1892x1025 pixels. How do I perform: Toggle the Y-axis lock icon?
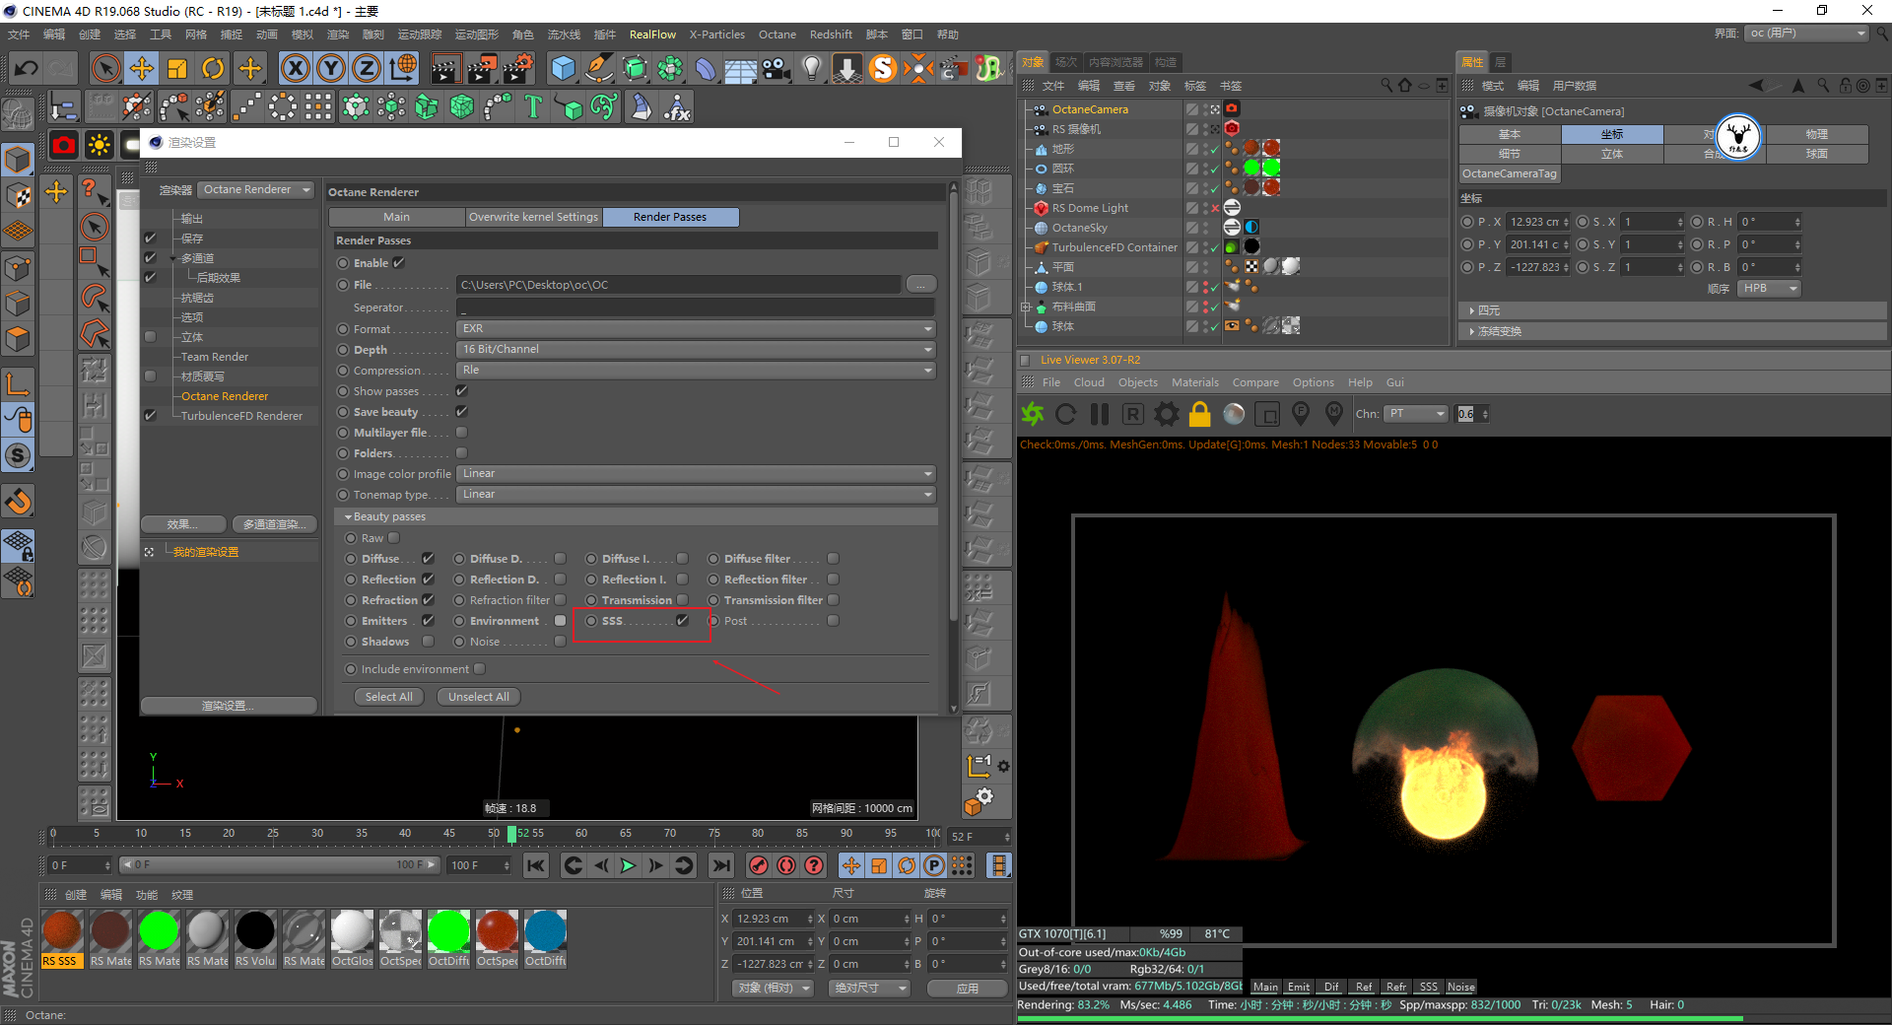tap(331, 68)
